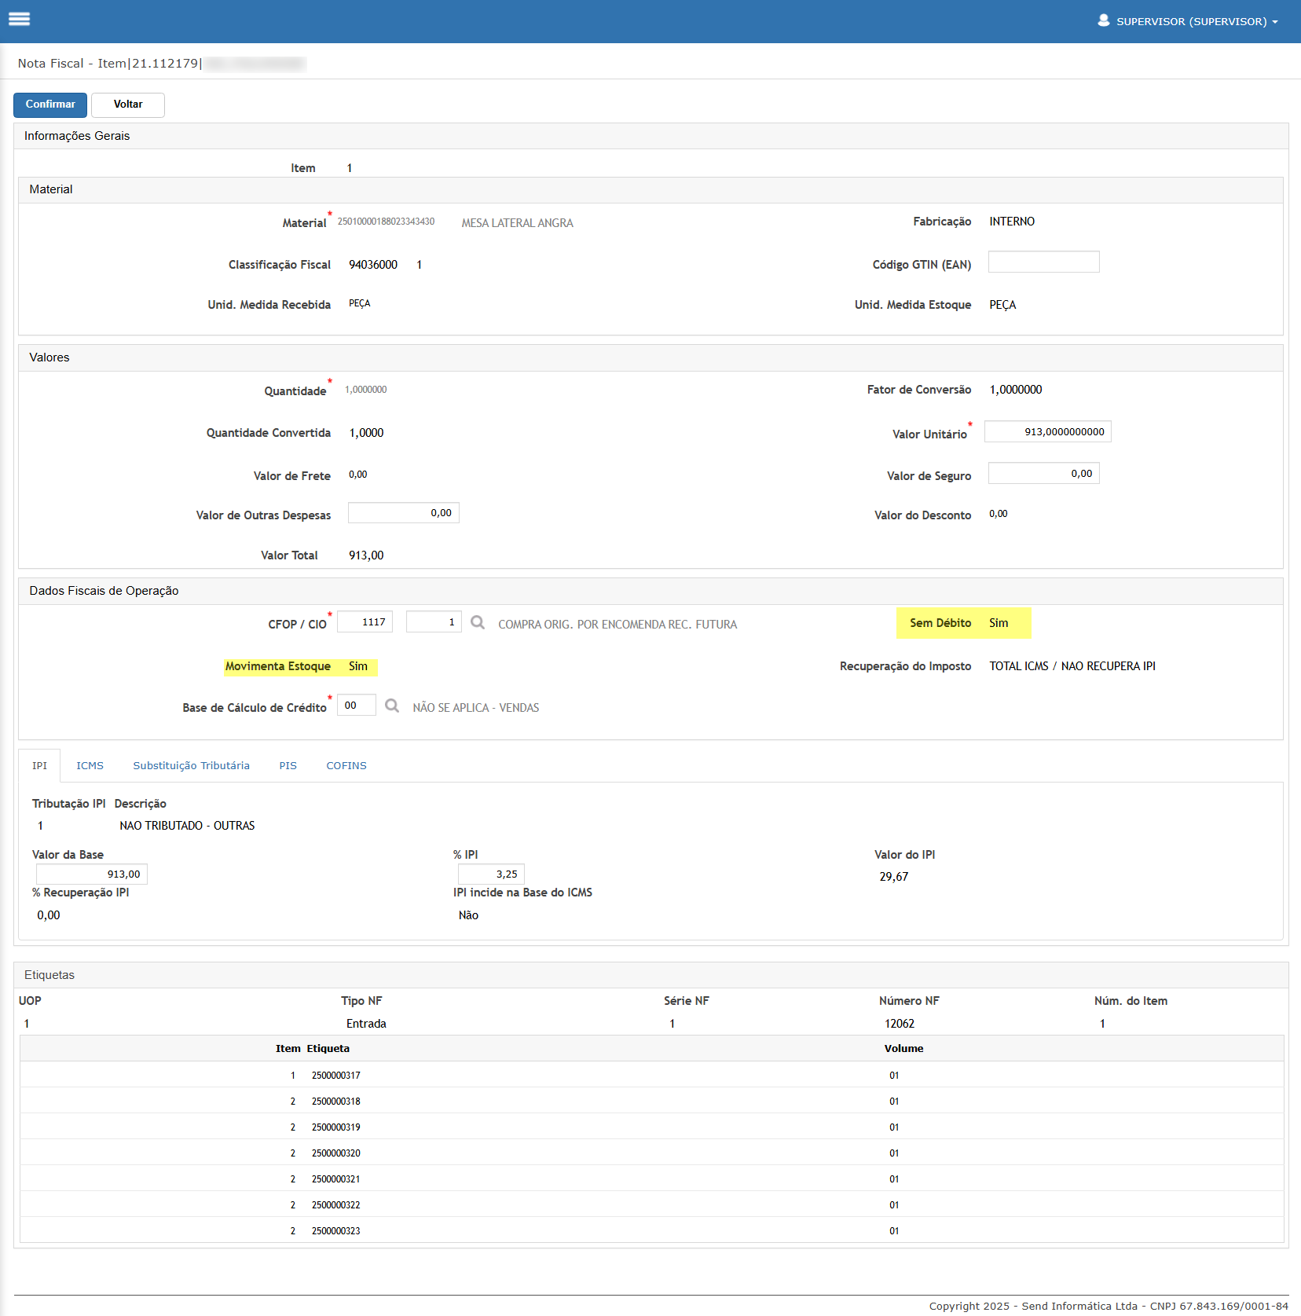
Task: Click Valor do IPI 29,67
Action: pyautogui.click(x=893, y=877)
